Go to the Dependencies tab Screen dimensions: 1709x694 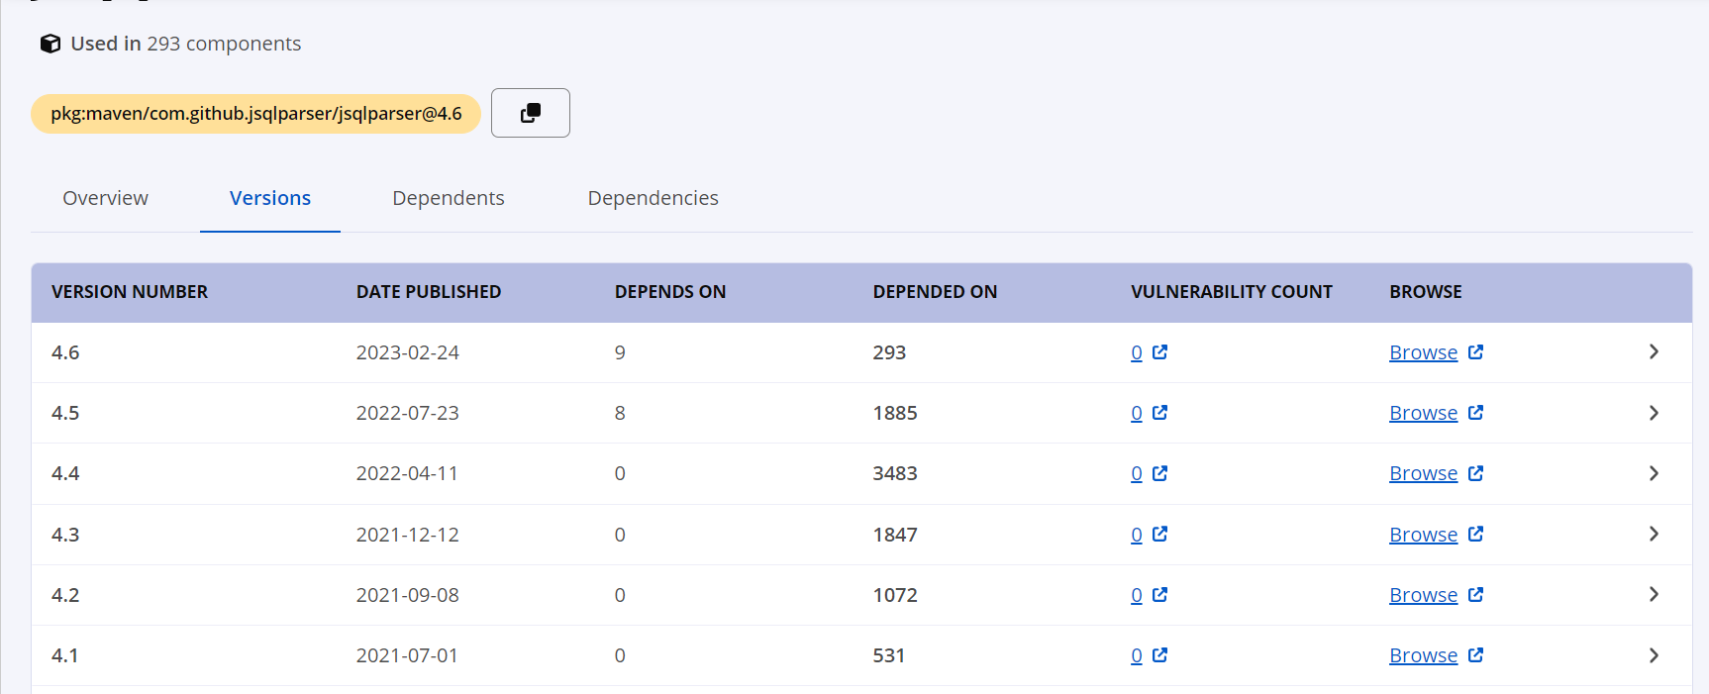pyautogui.click(x=653, y=198)
